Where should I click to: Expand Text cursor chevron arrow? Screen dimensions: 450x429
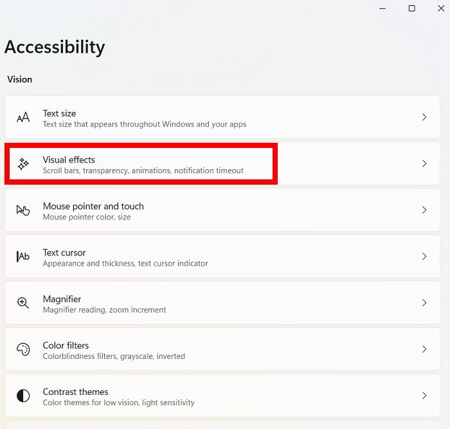tap(424, 257)
